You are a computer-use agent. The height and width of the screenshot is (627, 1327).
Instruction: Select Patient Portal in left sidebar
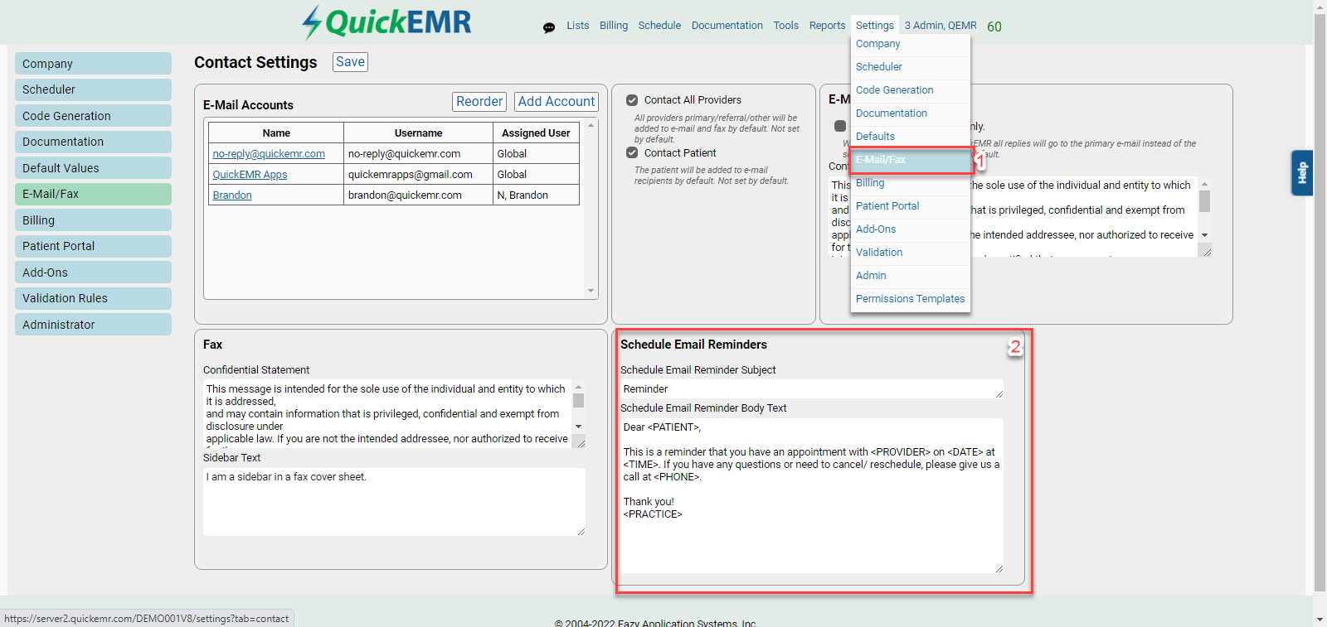[x=93, y=246]
